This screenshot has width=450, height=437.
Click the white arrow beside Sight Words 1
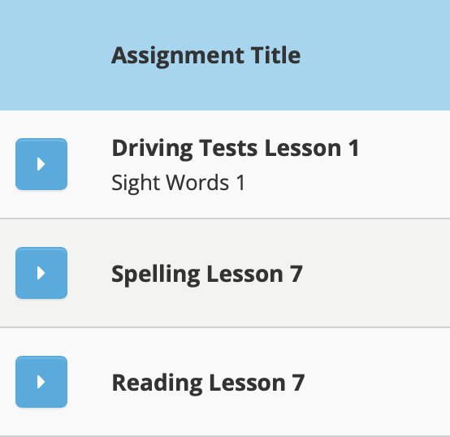[x=41, y=164]
